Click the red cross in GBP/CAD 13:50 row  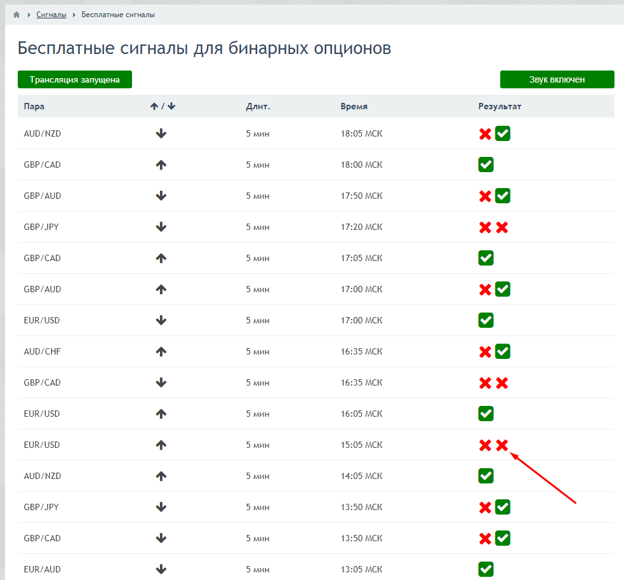tap(485, 539)
